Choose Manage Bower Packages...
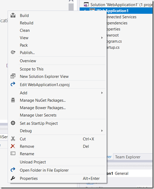The width and height of the screenshot is (154, 189). click(x=57, y=108)
